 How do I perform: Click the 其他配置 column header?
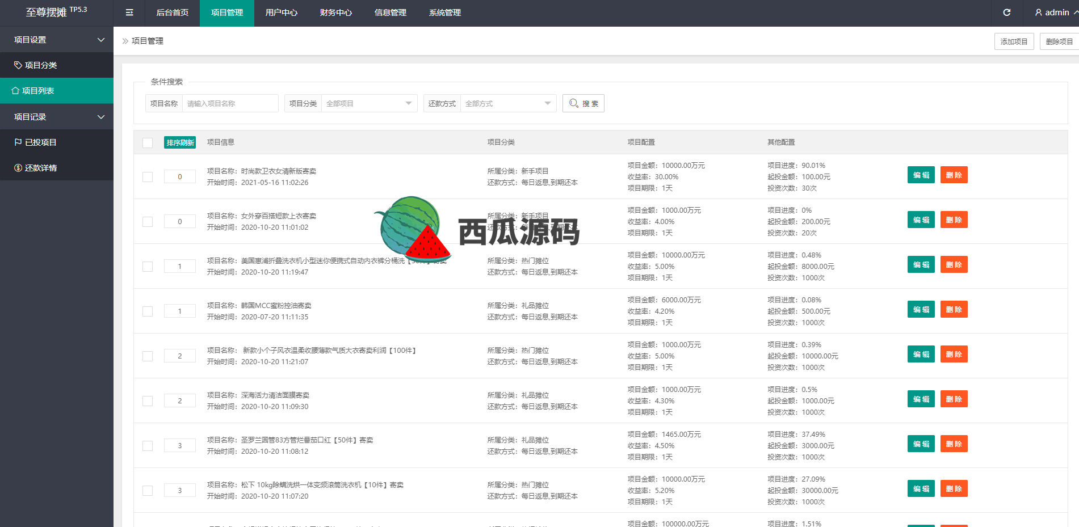[x=781, y=142]
